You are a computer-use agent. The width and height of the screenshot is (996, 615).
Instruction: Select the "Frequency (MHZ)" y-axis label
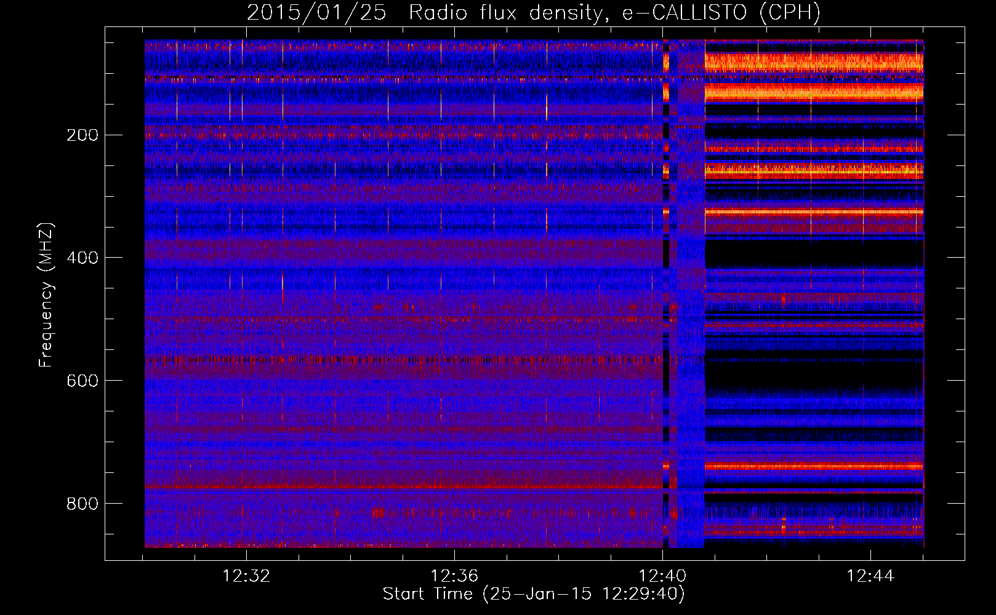tap(46, 295)
